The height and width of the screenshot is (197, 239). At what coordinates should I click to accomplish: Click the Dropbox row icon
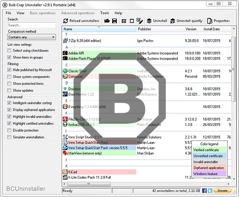[65, 89]
